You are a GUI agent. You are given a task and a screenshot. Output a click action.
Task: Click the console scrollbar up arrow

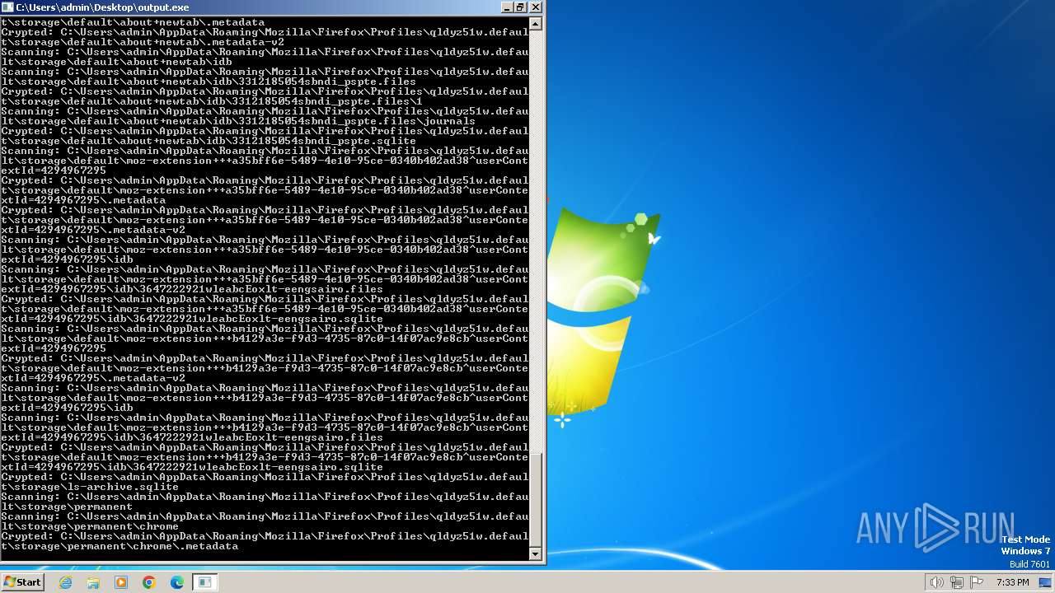tap(536, 24)
